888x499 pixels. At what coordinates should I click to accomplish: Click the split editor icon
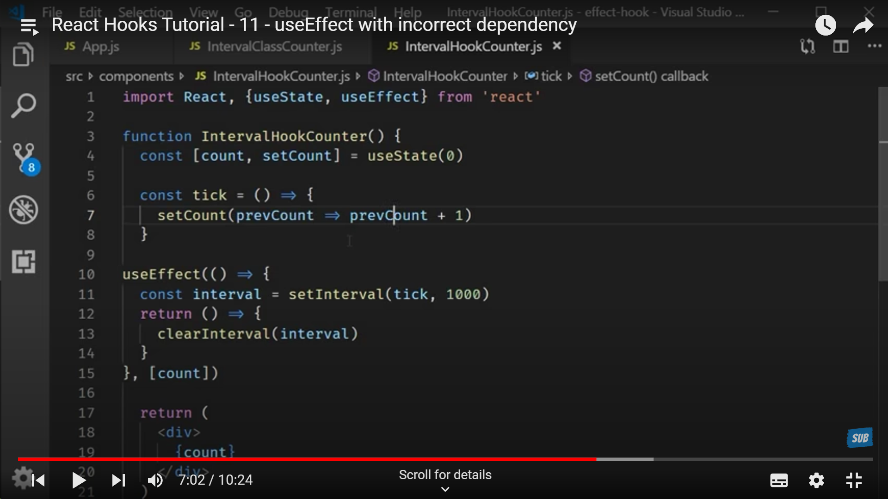tap(840, 46)
